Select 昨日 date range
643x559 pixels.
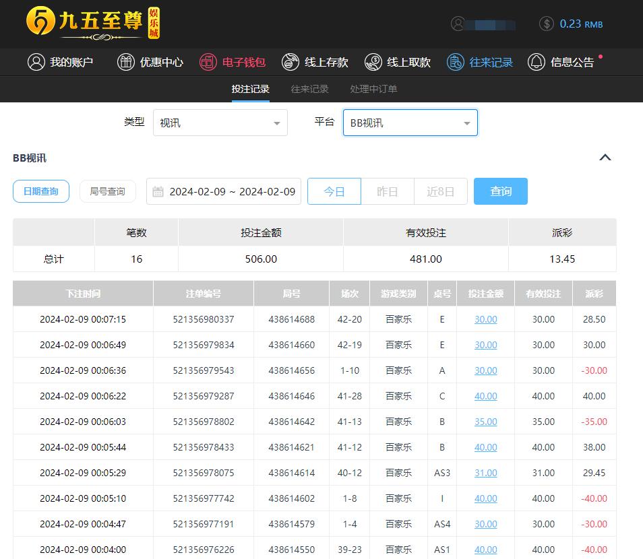tap(388, 191)
